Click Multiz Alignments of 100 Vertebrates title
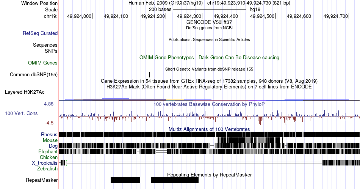 pos(209,129)
